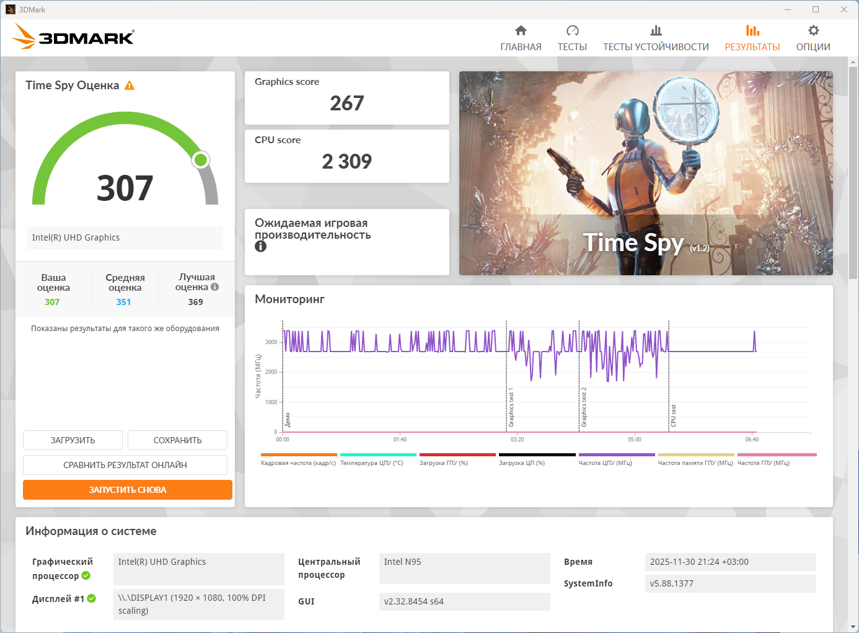Select the РЕЗУЛЬТАТЫ tab

pyautogui.click(x=752, y=46)
